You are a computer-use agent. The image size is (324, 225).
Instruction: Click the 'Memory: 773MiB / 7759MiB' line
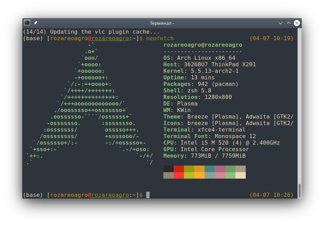[204, 156]
